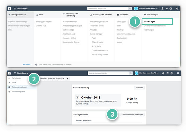Open Events Manager in the menu
This screenshot has height=132, width=186.
(96, 34)
